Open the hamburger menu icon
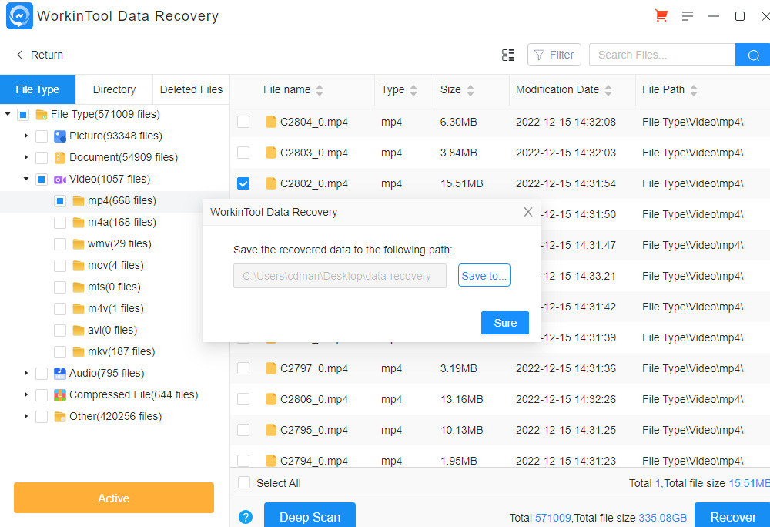This screenshot has width=770, height=527. pos(688,16)
